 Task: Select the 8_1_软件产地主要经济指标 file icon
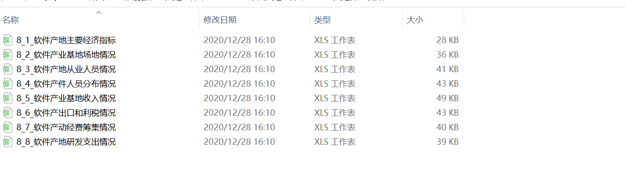pyautogui.click(x=7, y=40)
